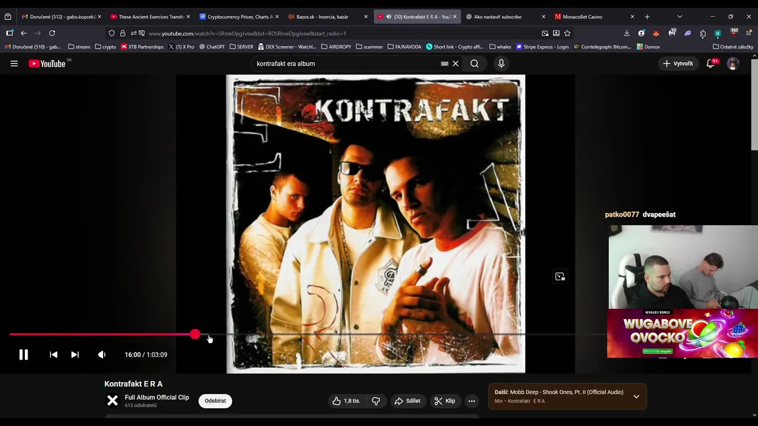Switch to These Ancient Exercises tab
The image size is (758, 426).
click(149, 17)
